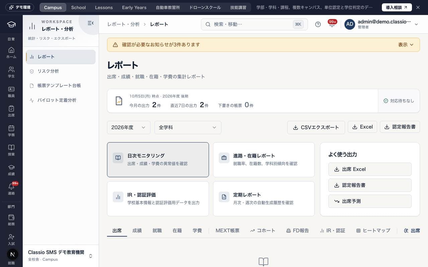This screenshot has width=428, height=267.
Task: Click the CSVエクスポート button
Action: click(316, 127)
